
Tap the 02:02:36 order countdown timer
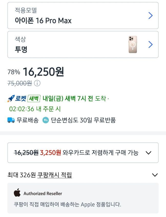coord(22,109)
